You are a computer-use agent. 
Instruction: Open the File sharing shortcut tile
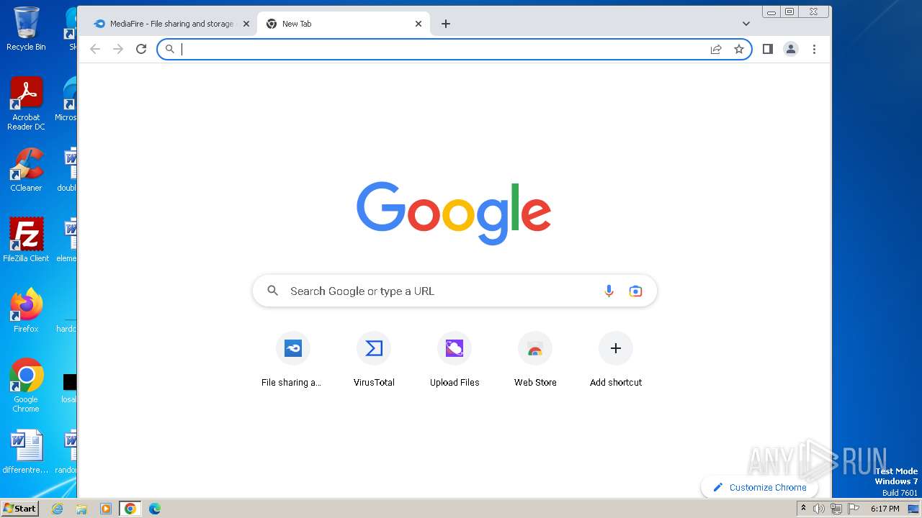(292, 360)
